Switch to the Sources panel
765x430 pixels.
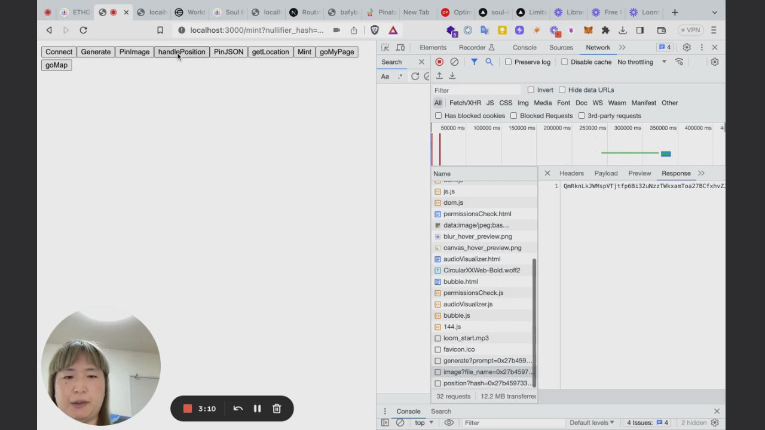tap(561, 47)
